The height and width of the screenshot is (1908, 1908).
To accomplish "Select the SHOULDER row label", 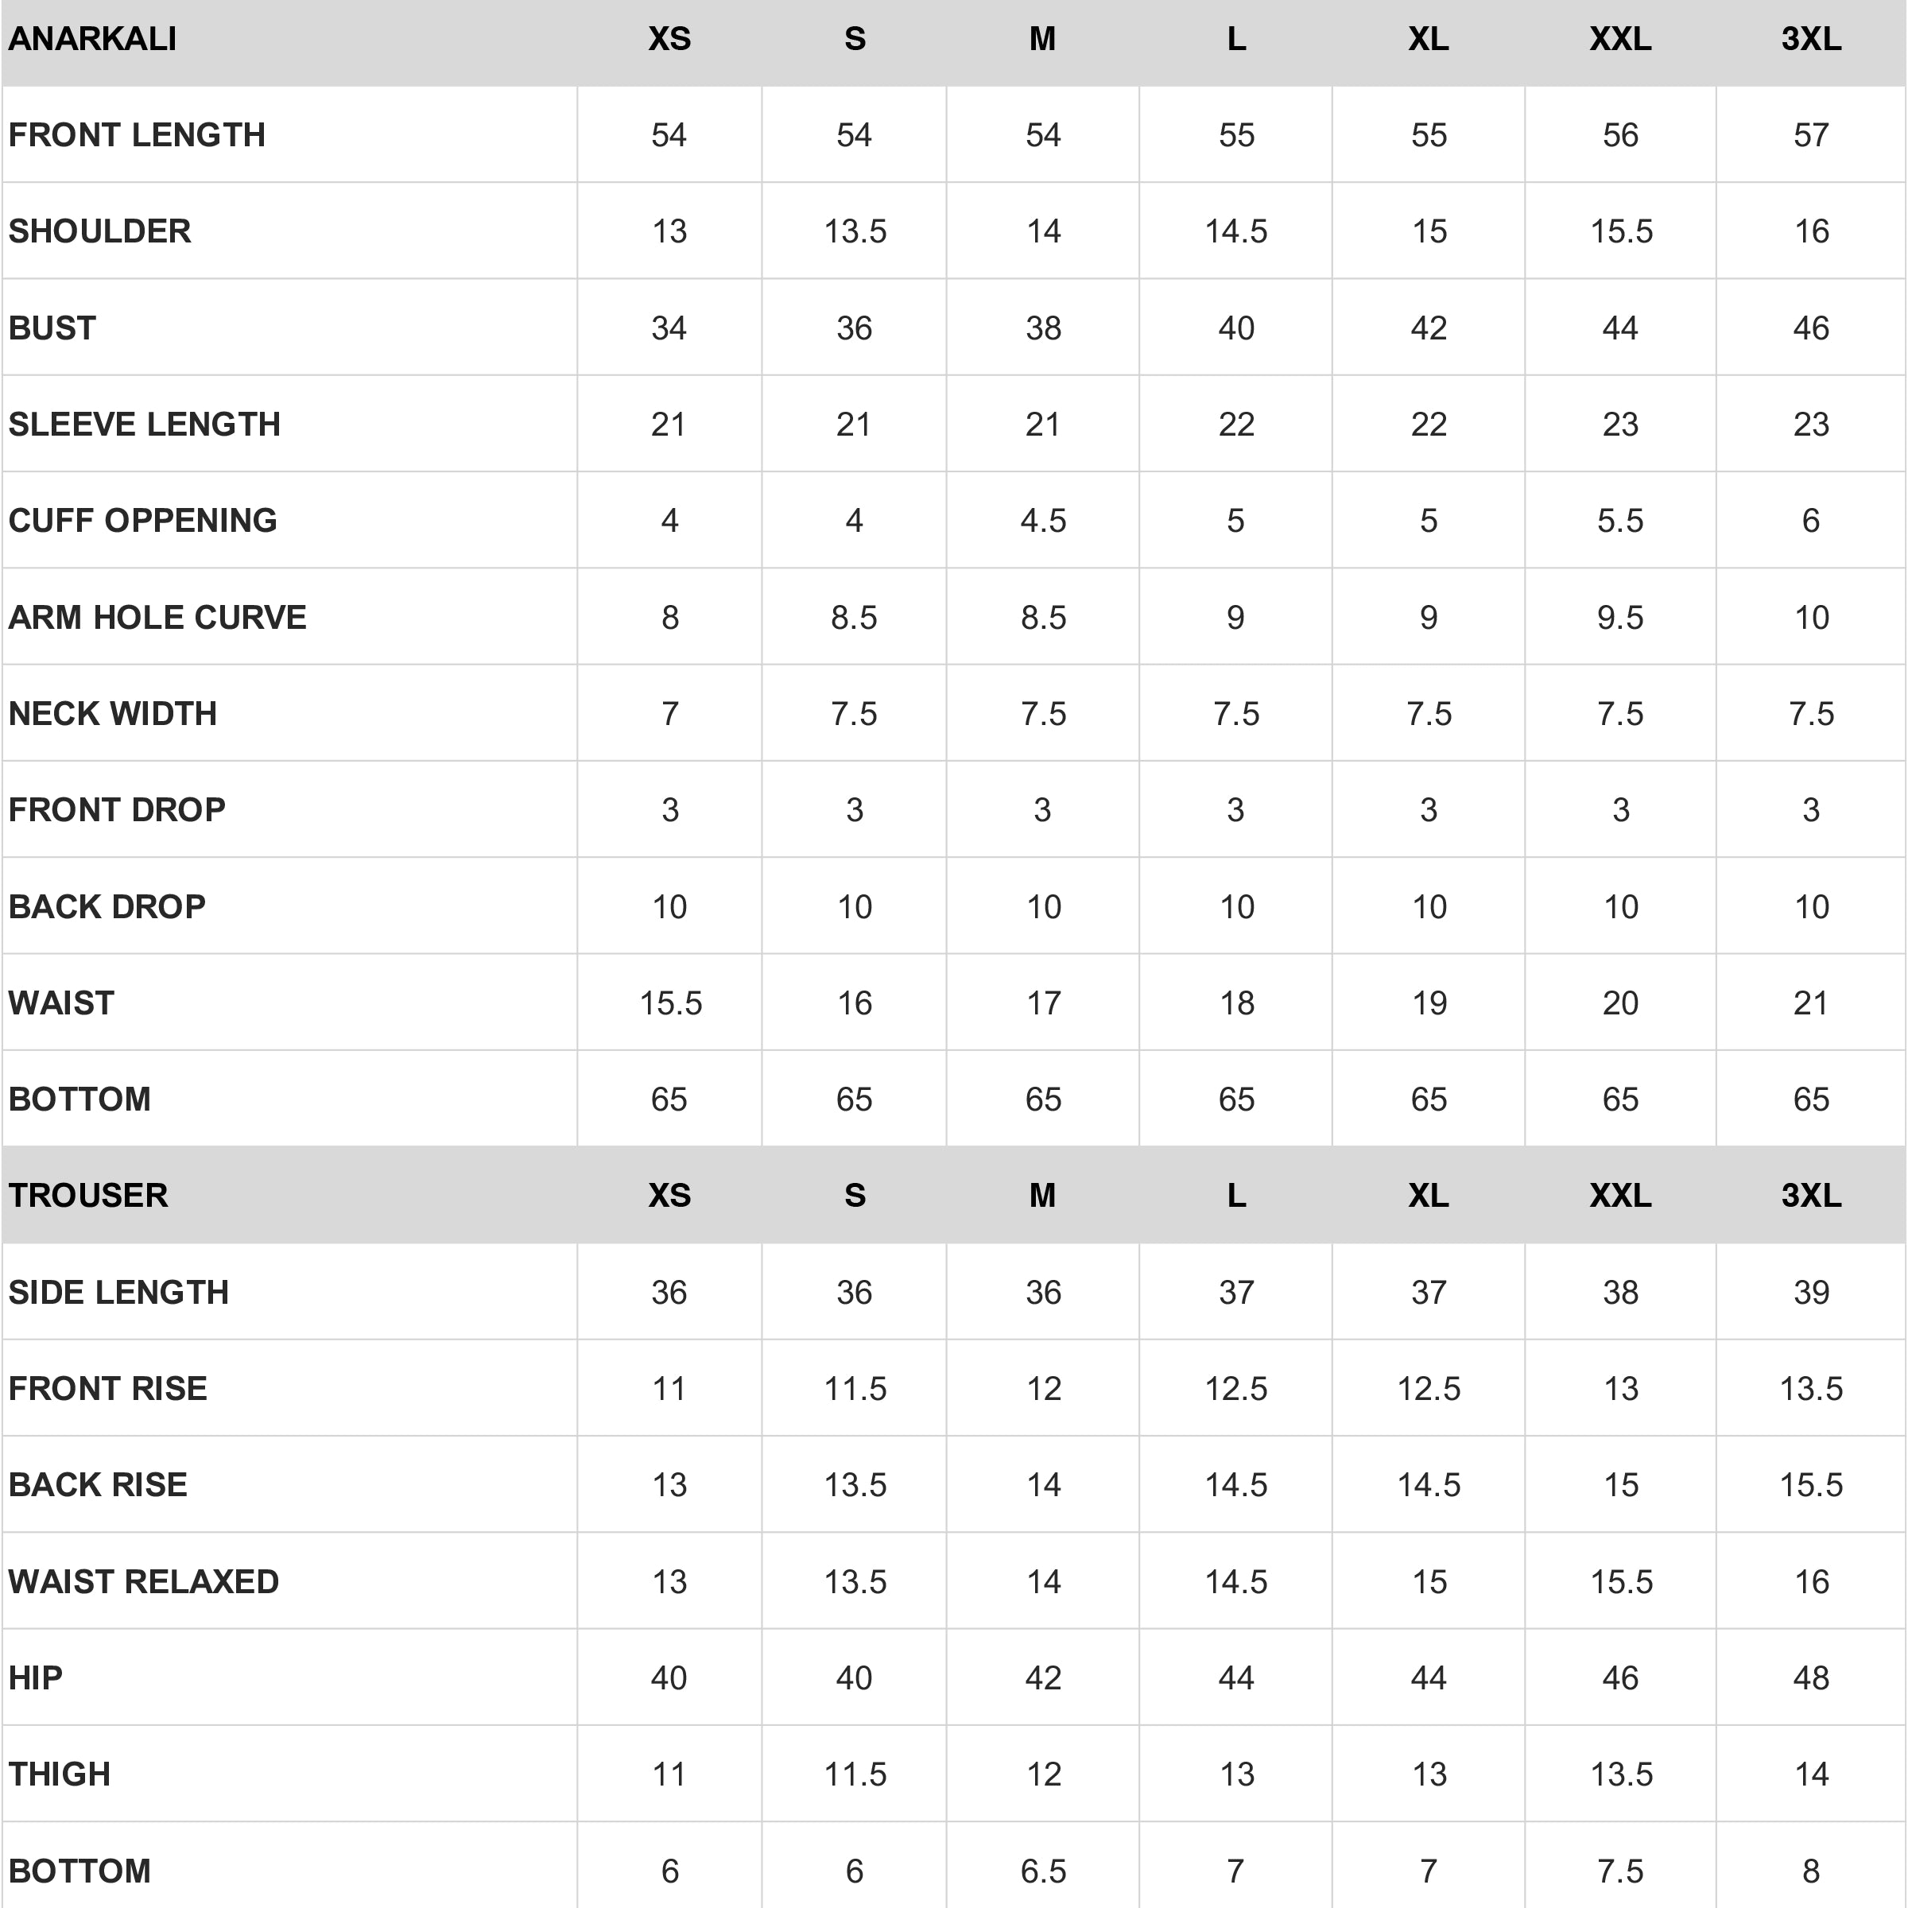I will [99, 231].
